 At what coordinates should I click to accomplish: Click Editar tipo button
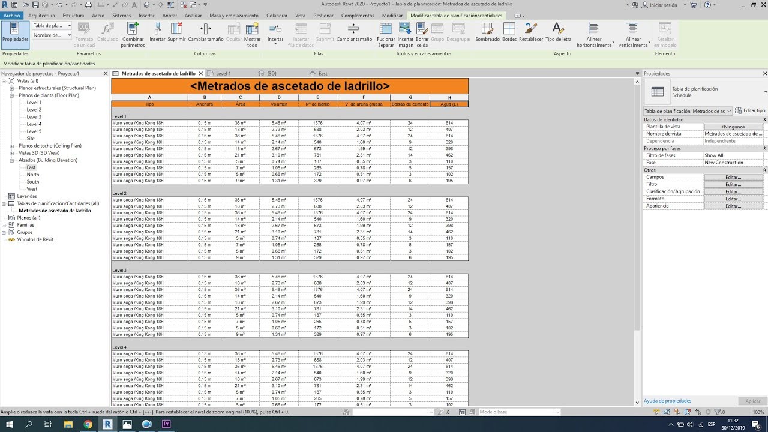point(750,111)
